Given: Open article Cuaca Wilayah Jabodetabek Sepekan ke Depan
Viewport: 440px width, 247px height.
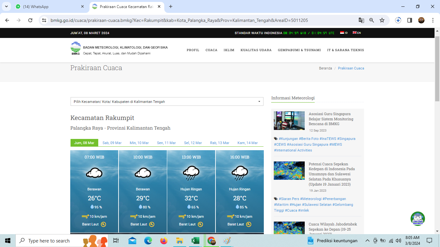Looking at the screenshot, I should (333, 229).
